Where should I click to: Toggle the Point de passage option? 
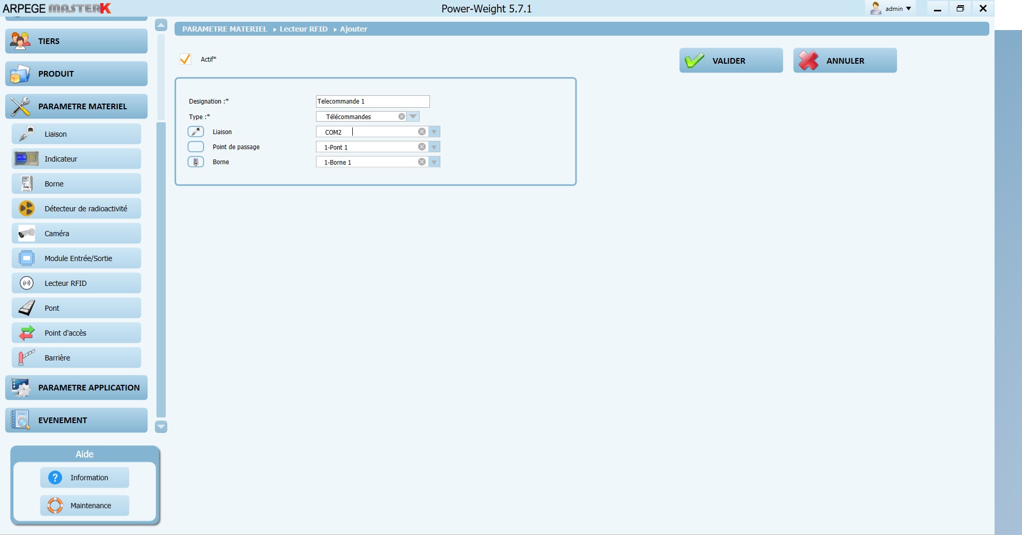point(196,147)
